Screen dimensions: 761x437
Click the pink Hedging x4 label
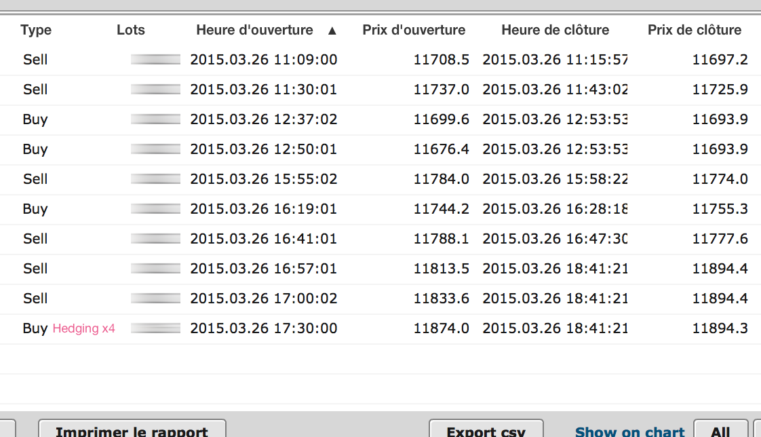tap(84, 328)
